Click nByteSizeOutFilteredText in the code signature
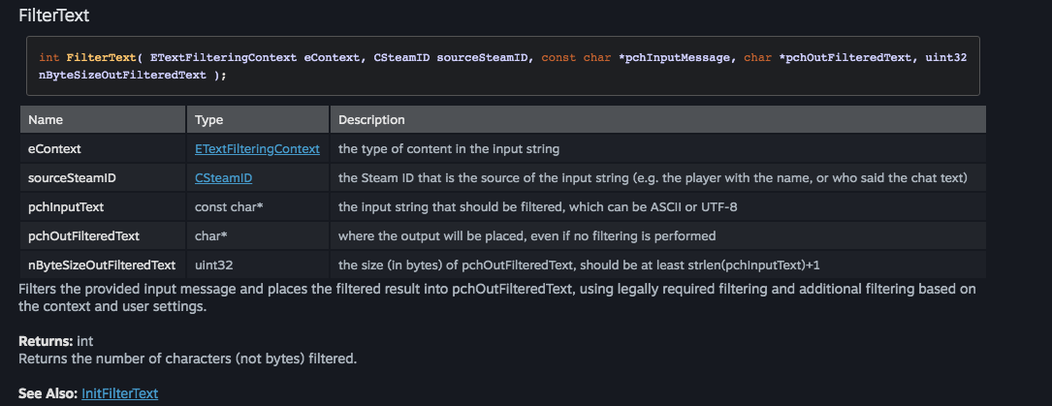This screenshot has height=406, width=1052. pos(121,76)
